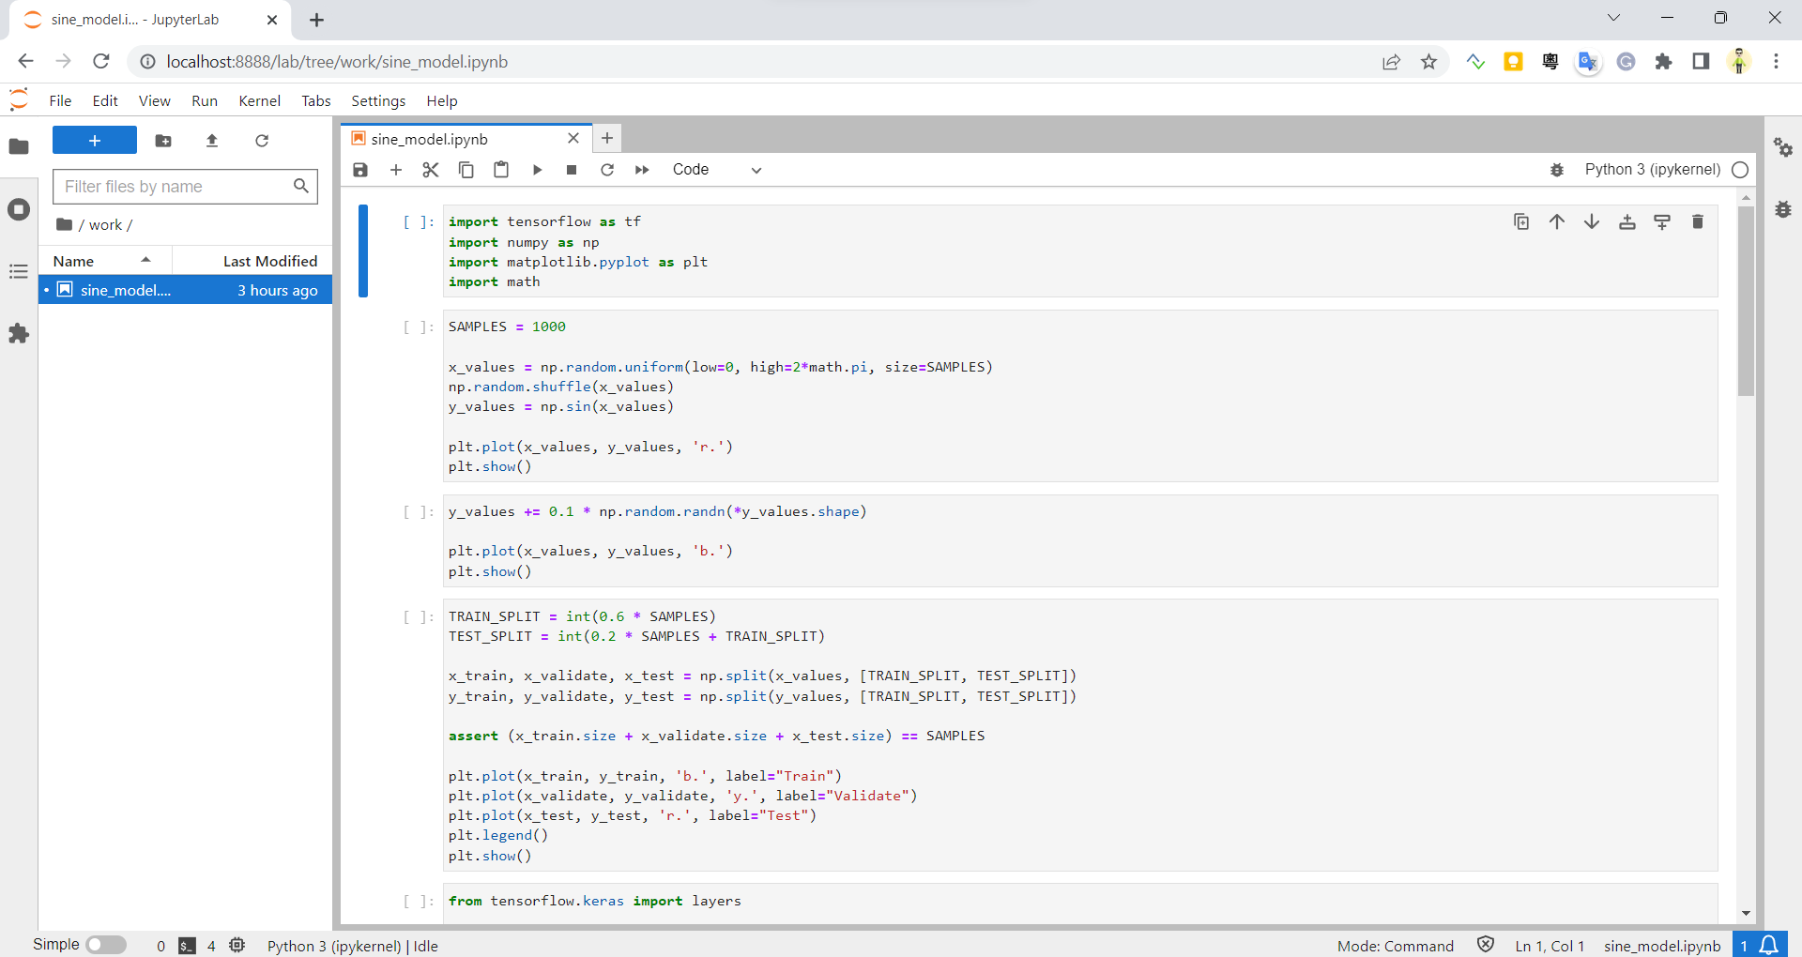Click the TRAIN_SPLIT code cell

tap(1080, 736)
